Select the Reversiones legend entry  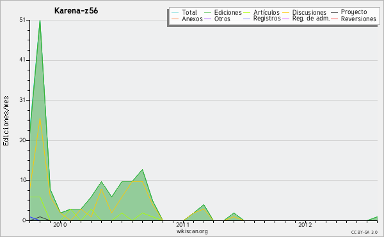coord(358,19)
